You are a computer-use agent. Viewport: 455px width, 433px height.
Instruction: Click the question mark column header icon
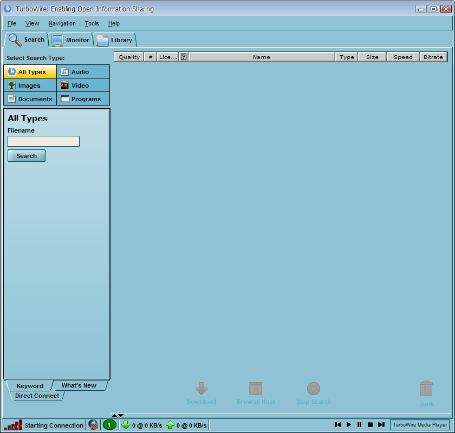tap(184, 57)
